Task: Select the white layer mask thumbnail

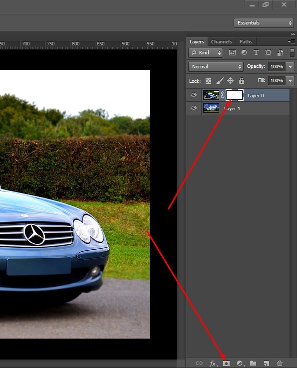Action: 235,95
